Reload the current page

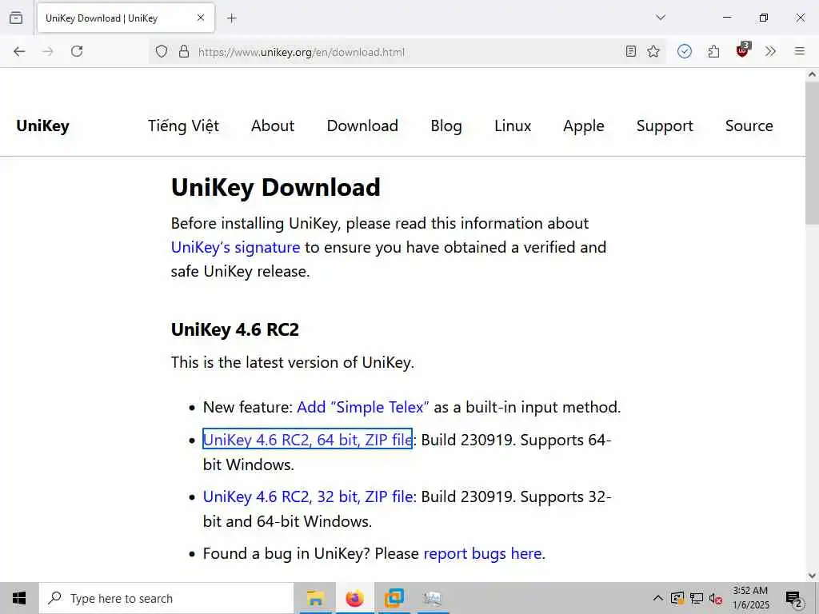(77, 51)
